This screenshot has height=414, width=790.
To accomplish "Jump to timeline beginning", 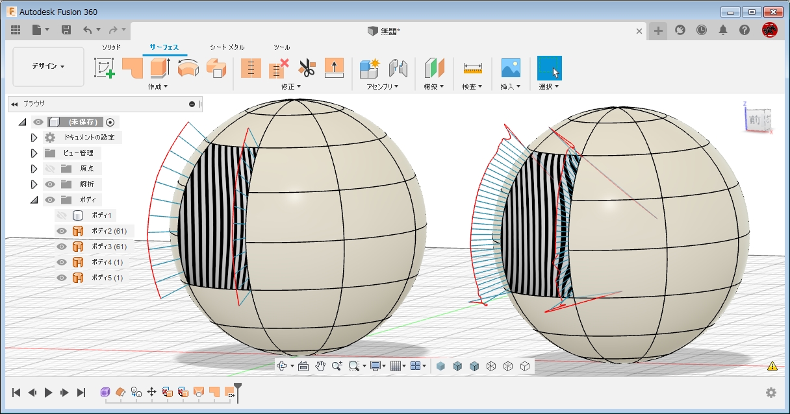I will pyautogui.click(x=16, y=393).
